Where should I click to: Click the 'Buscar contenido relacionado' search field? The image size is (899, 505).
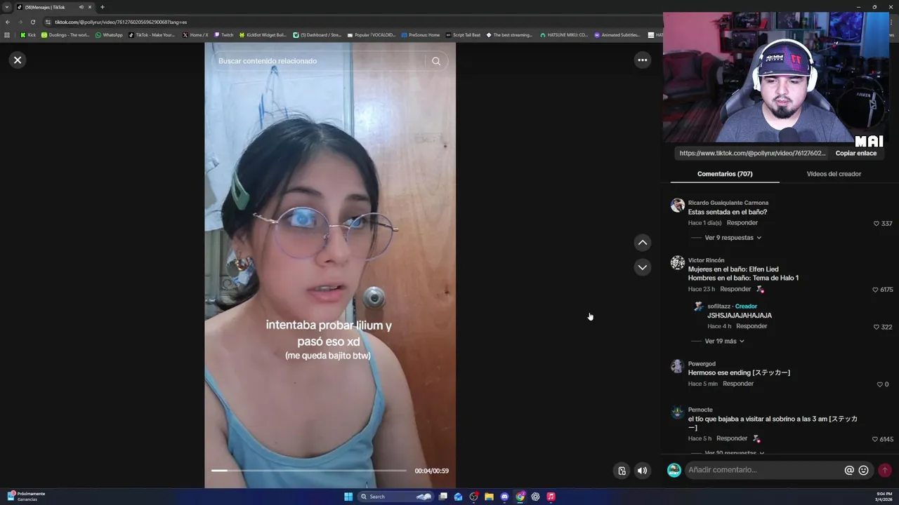click(320, 61)
